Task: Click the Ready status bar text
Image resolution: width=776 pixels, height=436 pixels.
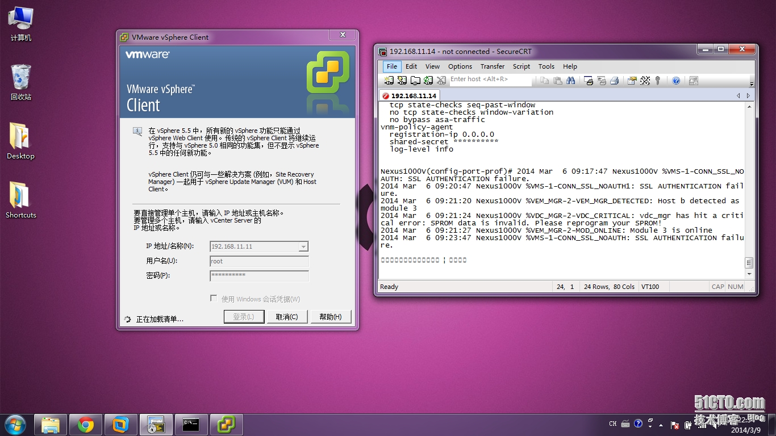Action: click(x=389, y=287)
